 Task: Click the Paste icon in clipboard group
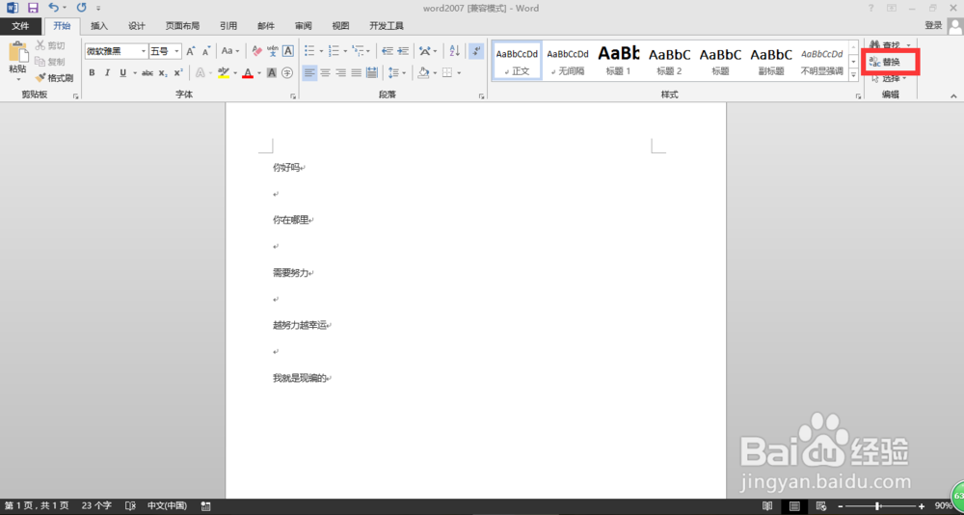tap(17, 54)
